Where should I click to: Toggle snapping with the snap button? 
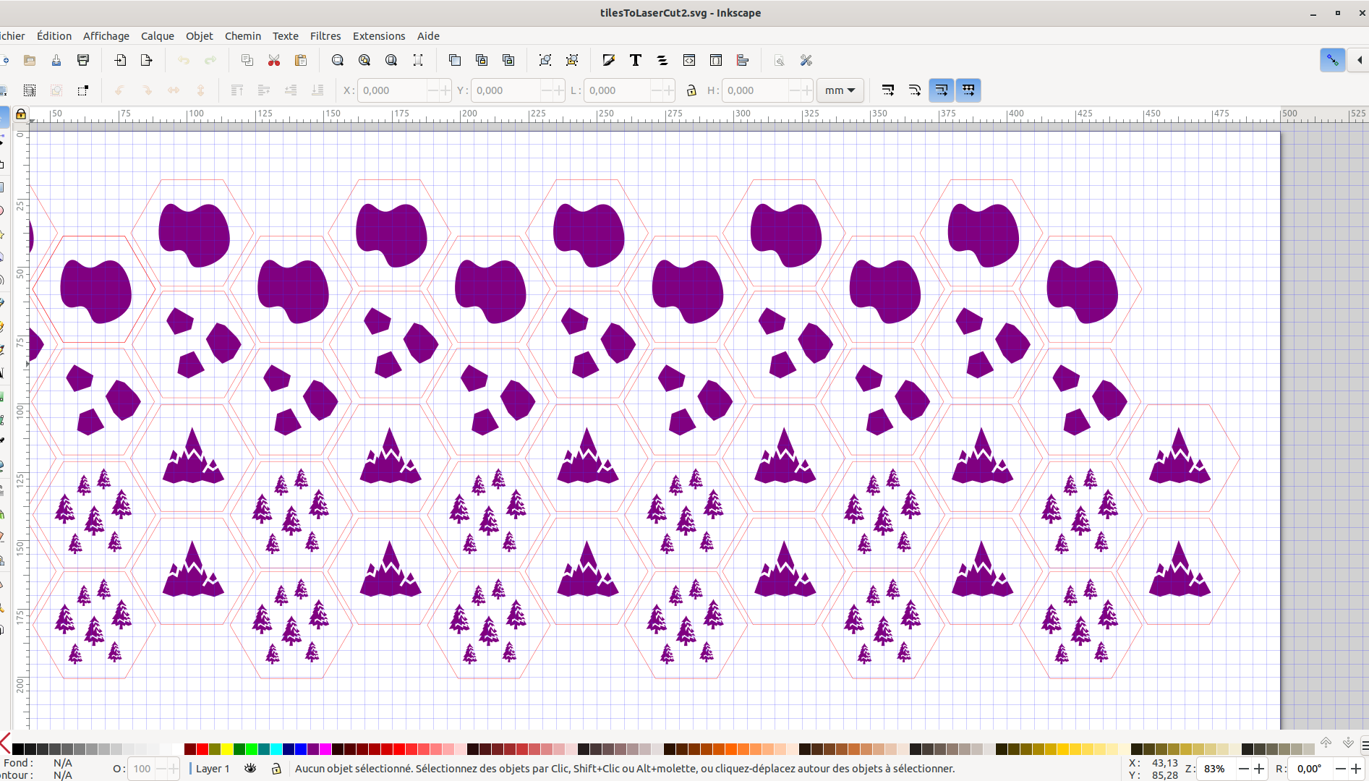pos(1332,60)
